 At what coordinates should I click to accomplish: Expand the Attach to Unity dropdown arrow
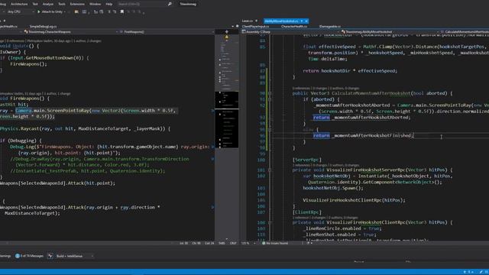pyautogui.click(x=64, y=11)
